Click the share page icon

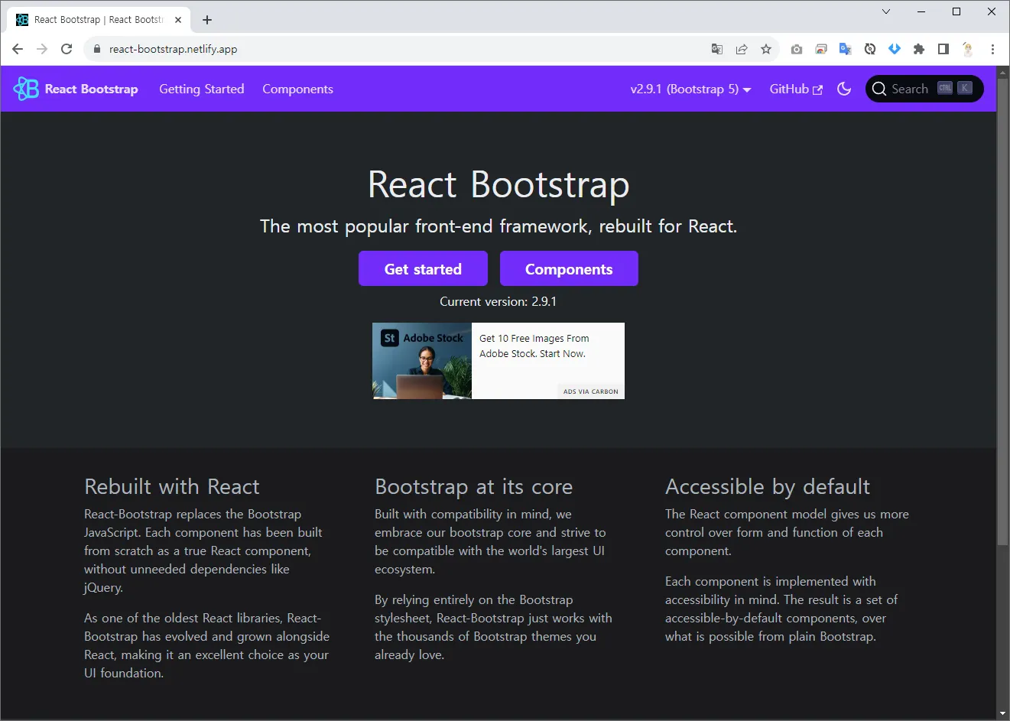[x=741, y=49]
